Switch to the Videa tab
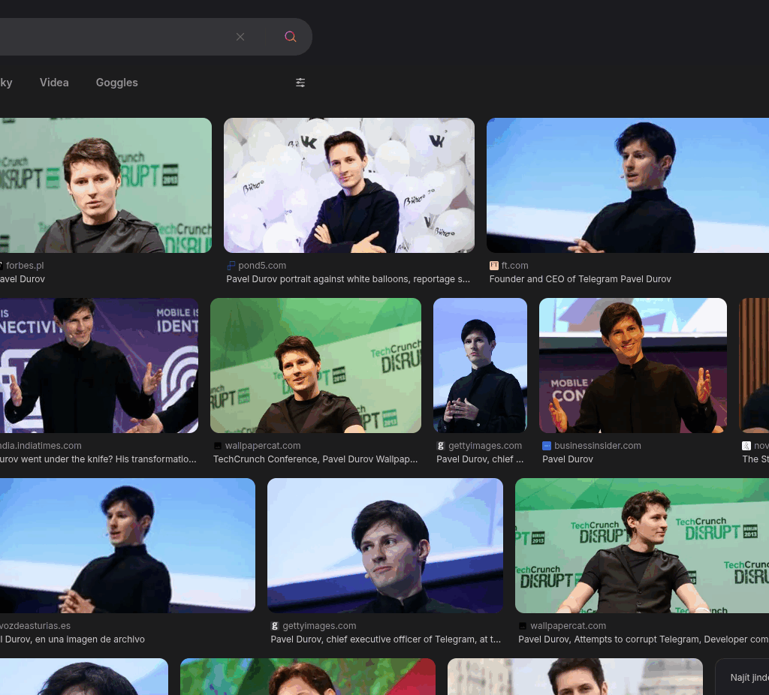769x695 pixels. pos(54,83)
